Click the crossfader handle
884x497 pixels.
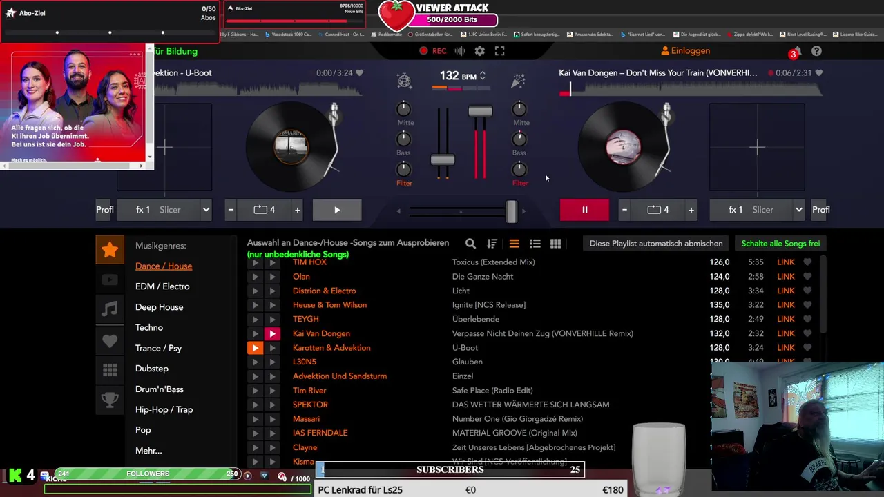[x=511, y=211]
